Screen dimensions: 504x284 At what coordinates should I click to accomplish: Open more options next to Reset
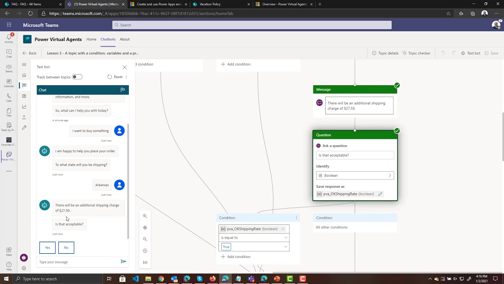(x=126, y=77)
